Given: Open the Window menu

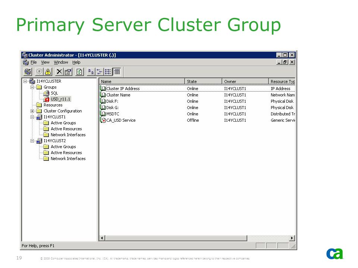Looking at the screenshot, I should pos(61,62).
